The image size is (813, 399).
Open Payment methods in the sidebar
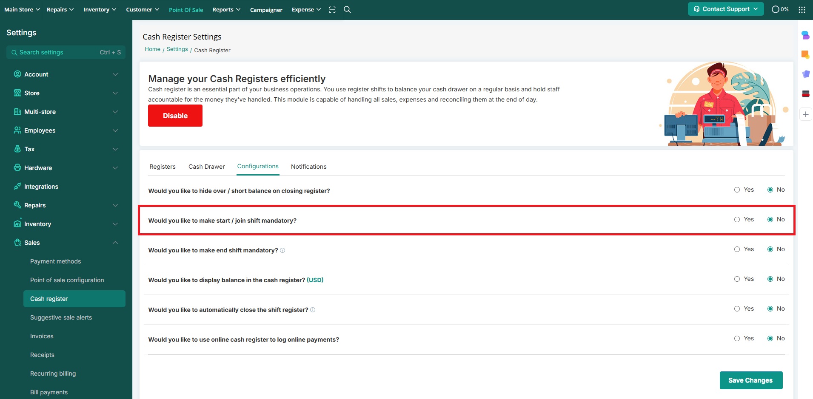click(55, 261)
